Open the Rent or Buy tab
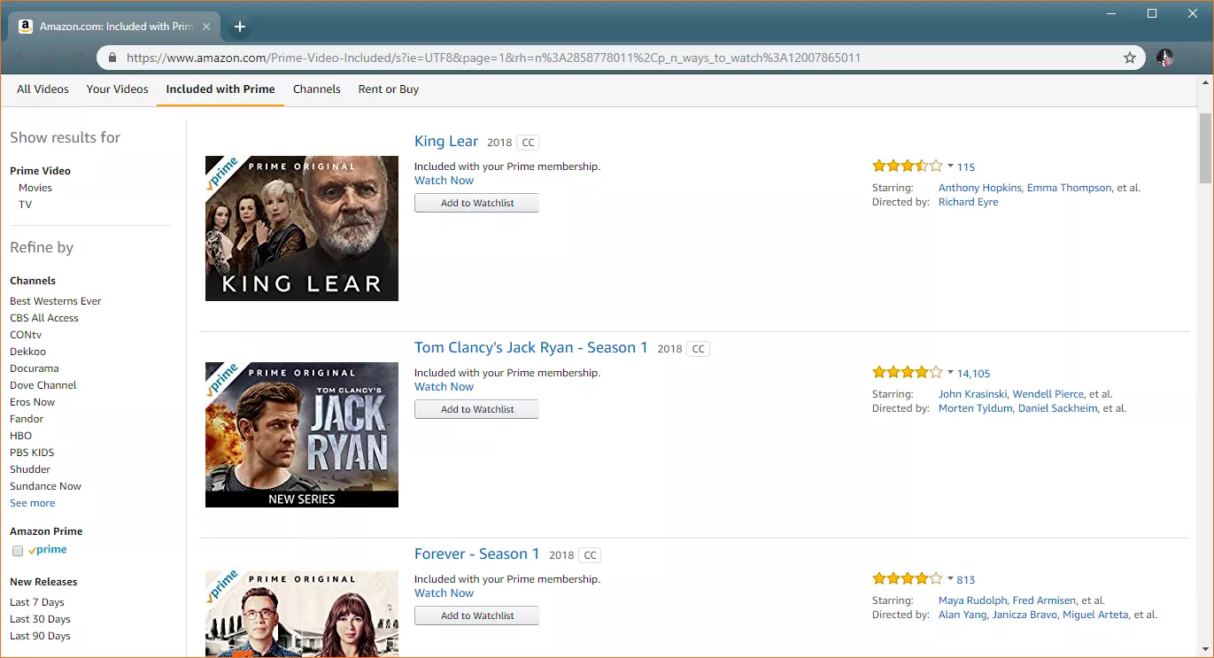The height and width of the screenshot is (658, 1214). [389, 89]
